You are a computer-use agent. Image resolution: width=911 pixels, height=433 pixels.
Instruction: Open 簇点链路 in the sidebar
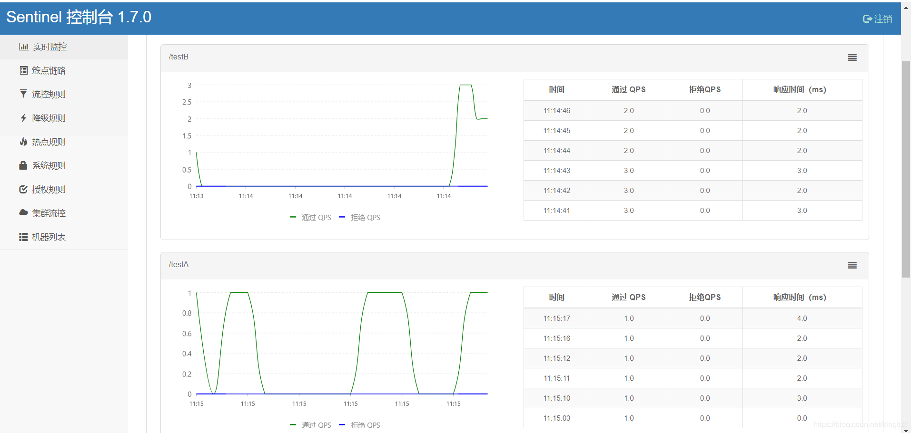[x=64, y=71]
